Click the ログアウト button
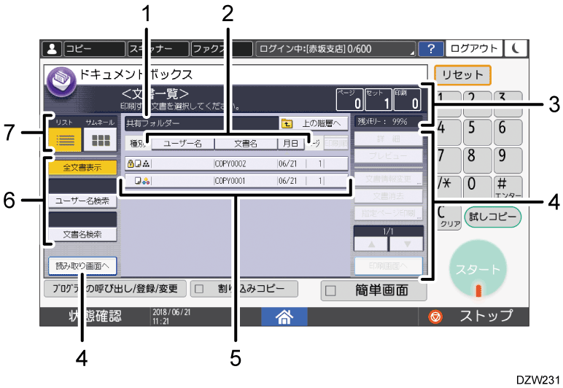 [474, 49]
